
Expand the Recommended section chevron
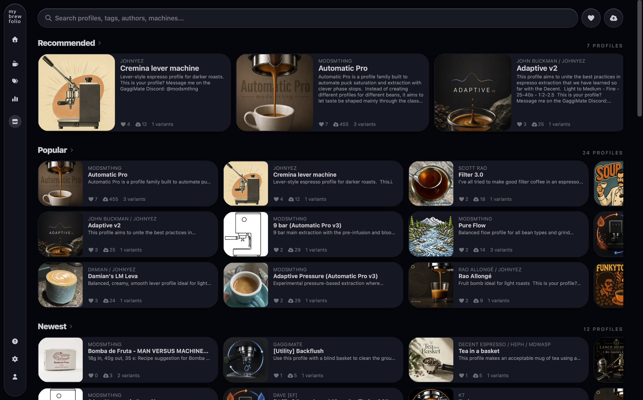click(x=99, y=43)
